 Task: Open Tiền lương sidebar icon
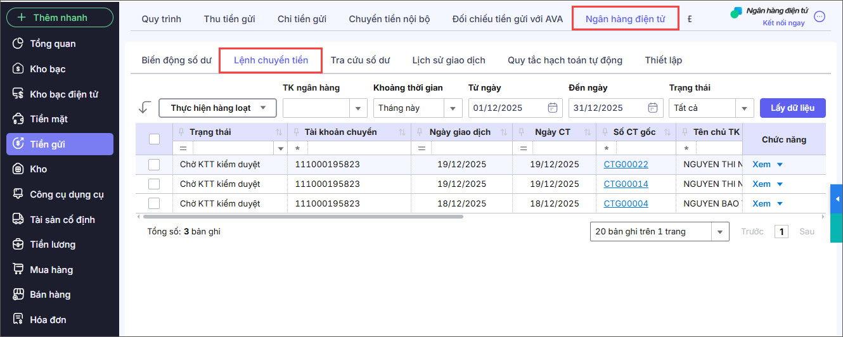click(18, 245)
